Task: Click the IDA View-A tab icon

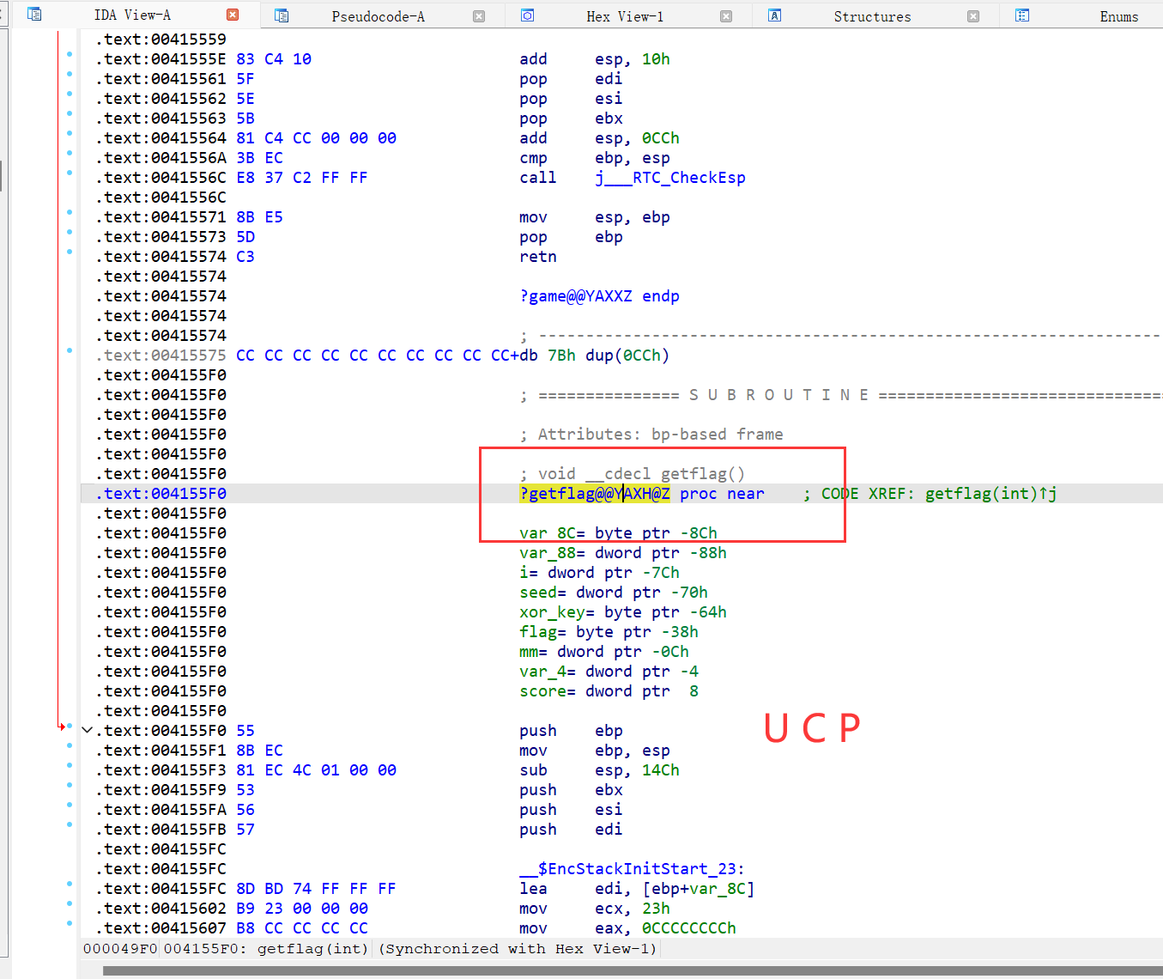Action: [34, 15]
